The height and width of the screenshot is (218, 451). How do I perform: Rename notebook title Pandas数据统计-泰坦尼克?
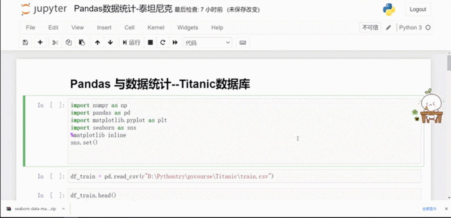pyautogui.click(x=123, y=9)
